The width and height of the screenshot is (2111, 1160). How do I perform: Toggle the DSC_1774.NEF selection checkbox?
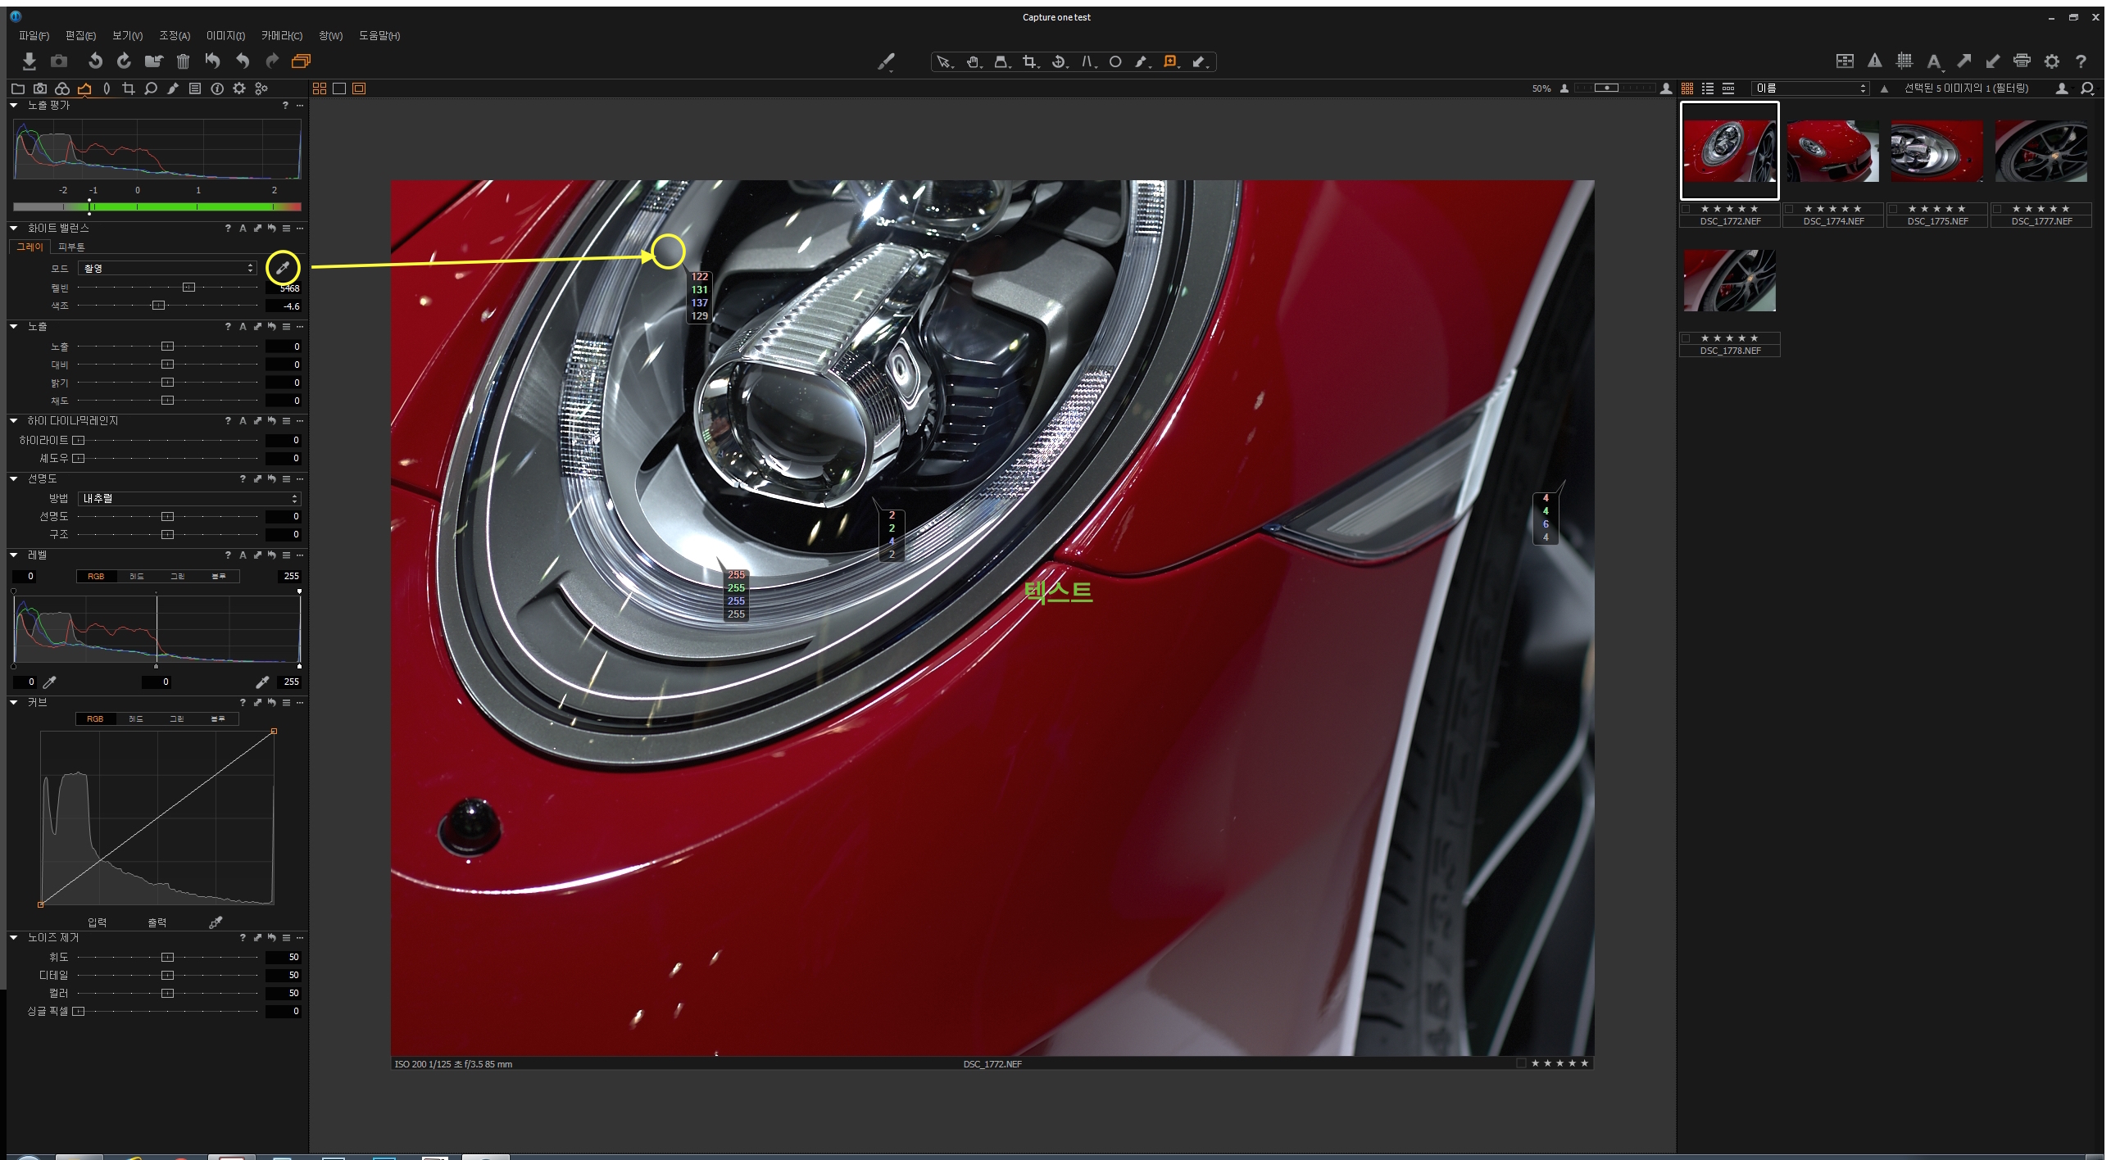(1790, 209)
